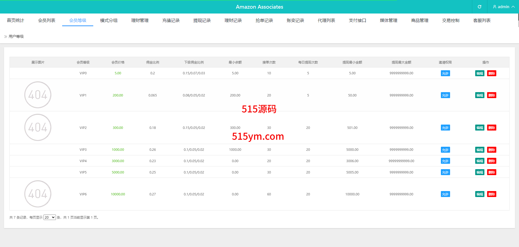Open the admin user dropdown menu
The width and height of the screenshot is (519, 247).
(503, 7)
